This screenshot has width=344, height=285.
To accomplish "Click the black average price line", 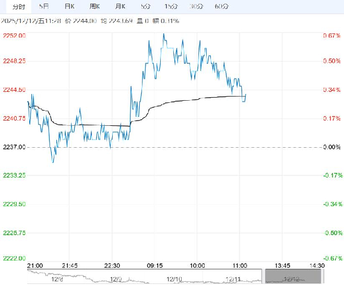I will click(177, 101).
